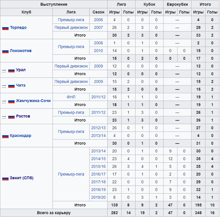Open the 2009 season link in Урал row
This screenshot has height=217, width=220.
point(98,66)
